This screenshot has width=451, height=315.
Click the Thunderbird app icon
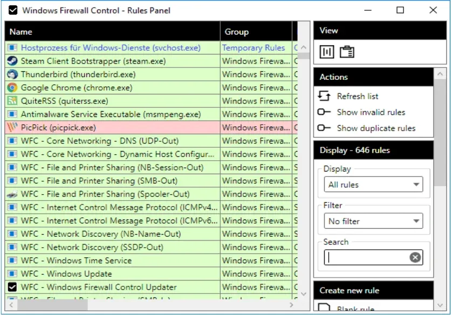(12, 74)
